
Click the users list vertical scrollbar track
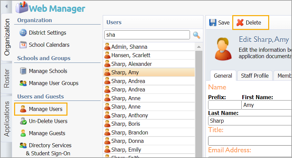pos(199,105)
